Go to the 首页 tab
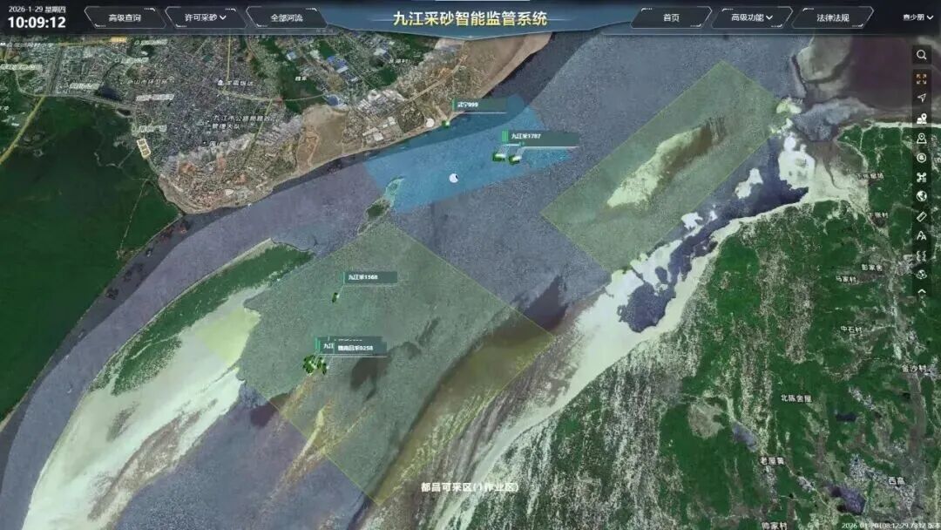941x530 pixels. coord(671,17)
